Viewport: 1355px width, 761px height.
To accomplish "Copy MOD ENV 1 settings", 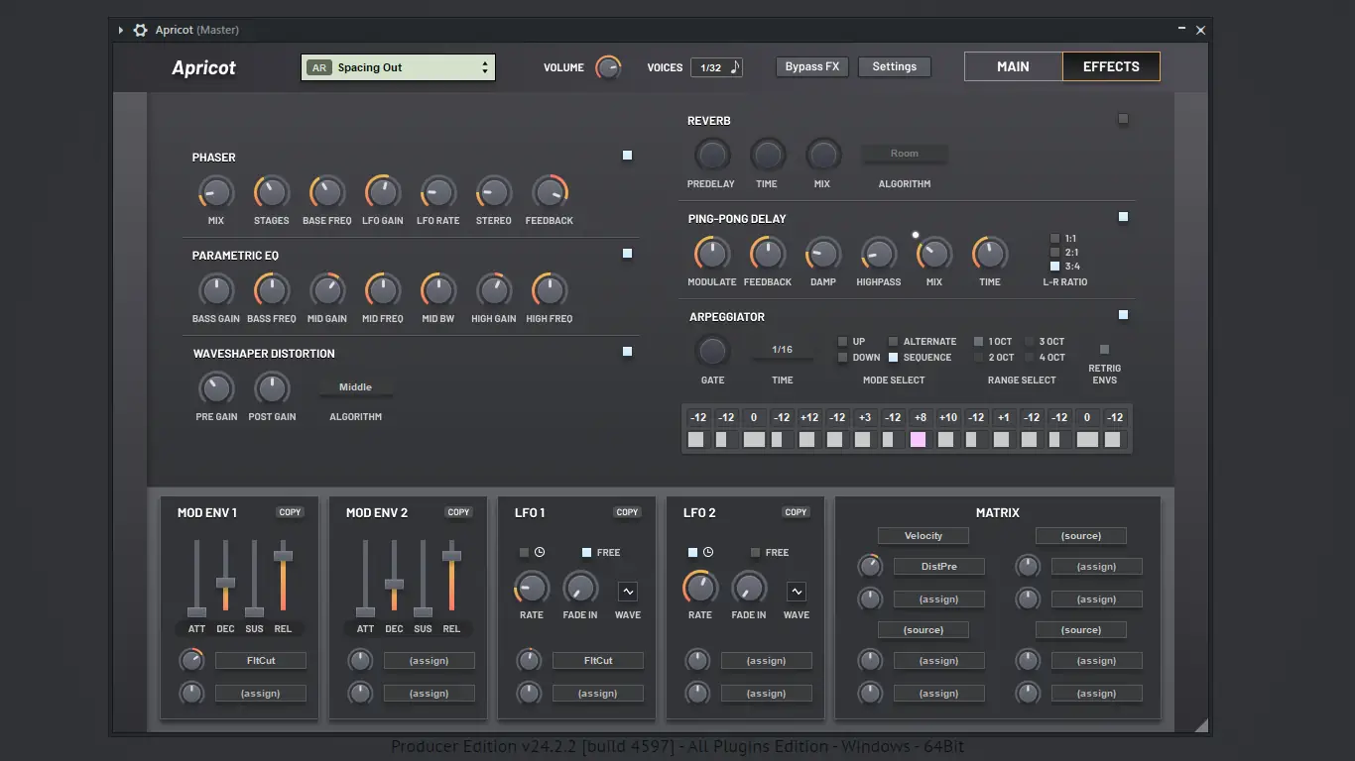I will [x=291, y=512].
